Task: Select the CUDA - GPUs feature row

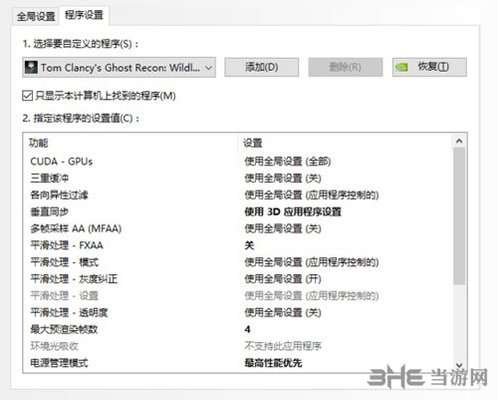Action: click(x=238, y=162)
